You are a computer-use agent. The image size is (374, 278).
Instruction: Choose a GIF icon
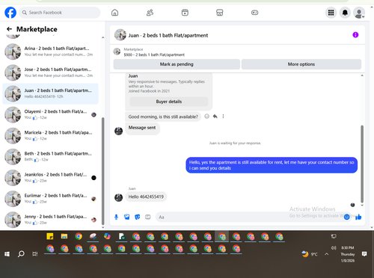148,217
